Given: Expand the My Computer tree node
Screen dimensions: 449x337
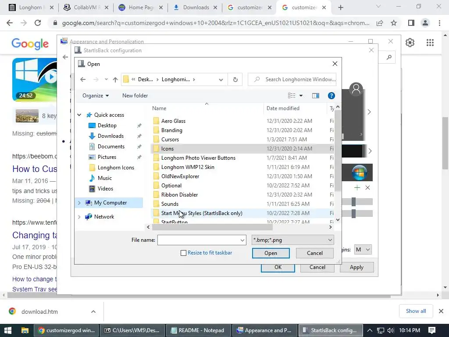Looking at the screenshot, I should [x=79, y=203].
